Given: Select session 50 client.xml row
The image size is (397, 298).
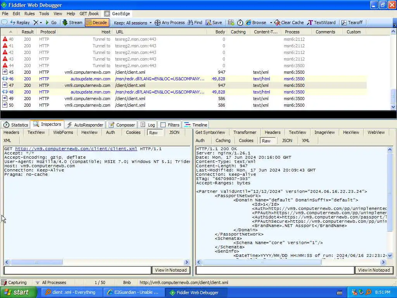Looking at the screenshot, I should (183, 105).
